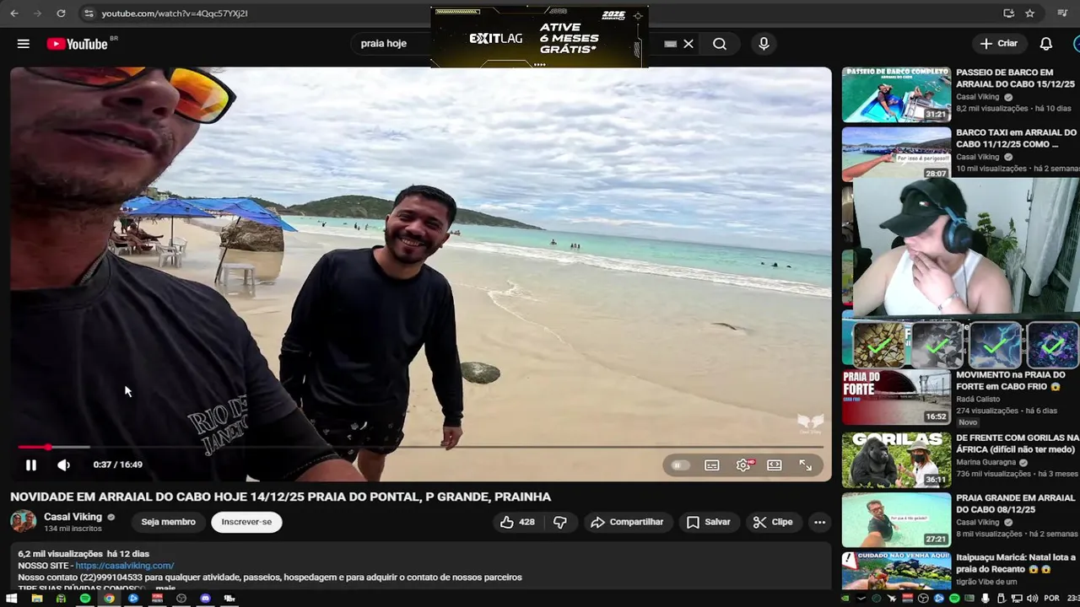This screenshot has height=607, width=1080.
Task: Click the ExitLag ATIVE 6 MESES GRÁTIS banner
Action: (539, 38)
